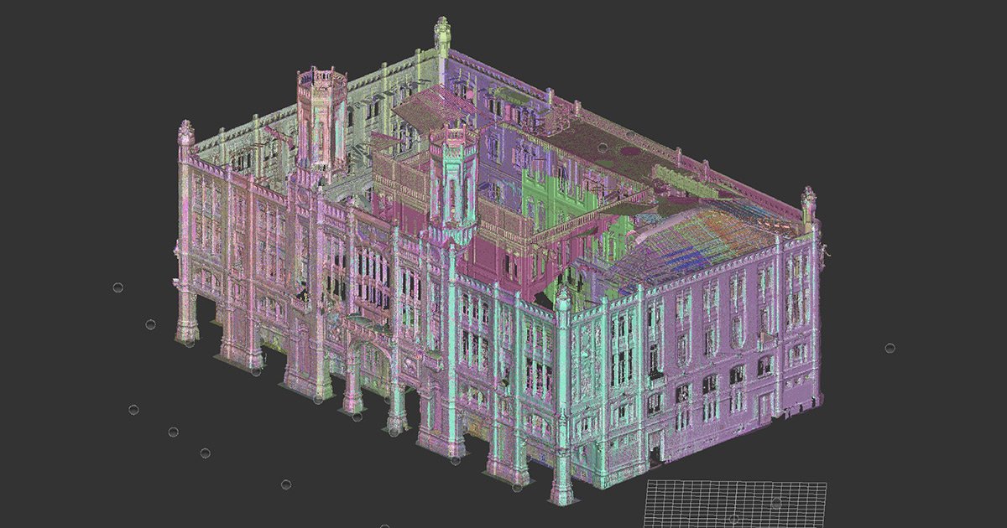Click the pinnacle on the topmost building corner
The width and height of the screenshot is (1007, 528).
[442, 34]
